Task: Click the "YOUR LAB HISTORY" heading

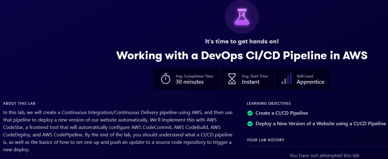Action: (265, 140)
